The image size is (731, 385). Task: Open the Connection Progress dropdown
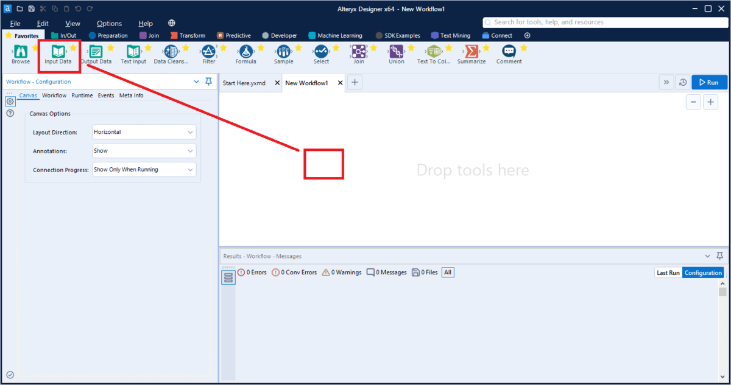pyautogui.click(x=144, y=170)
